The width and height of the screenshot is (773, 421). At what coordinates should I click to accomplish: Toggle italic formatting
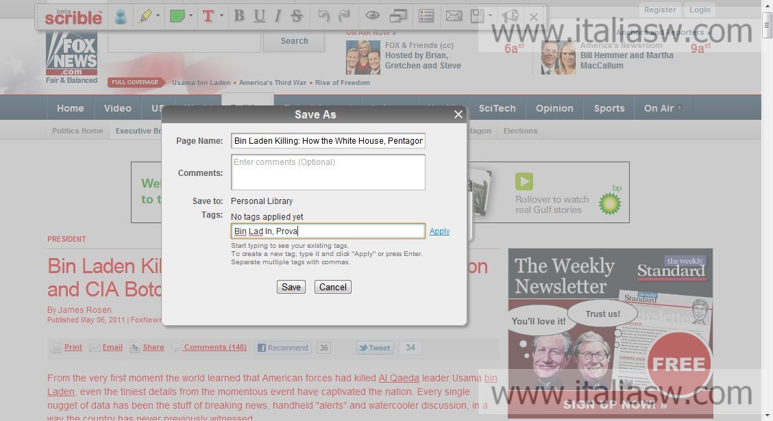(278, 16)
